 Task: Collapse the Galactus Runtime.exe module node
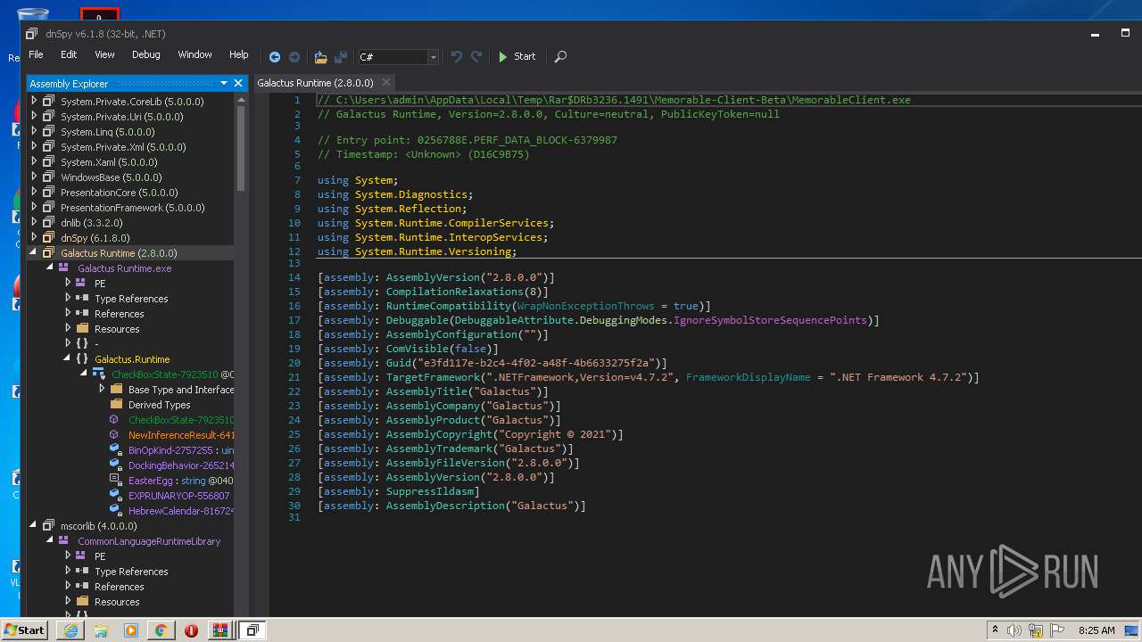click(x=51, y=268)
